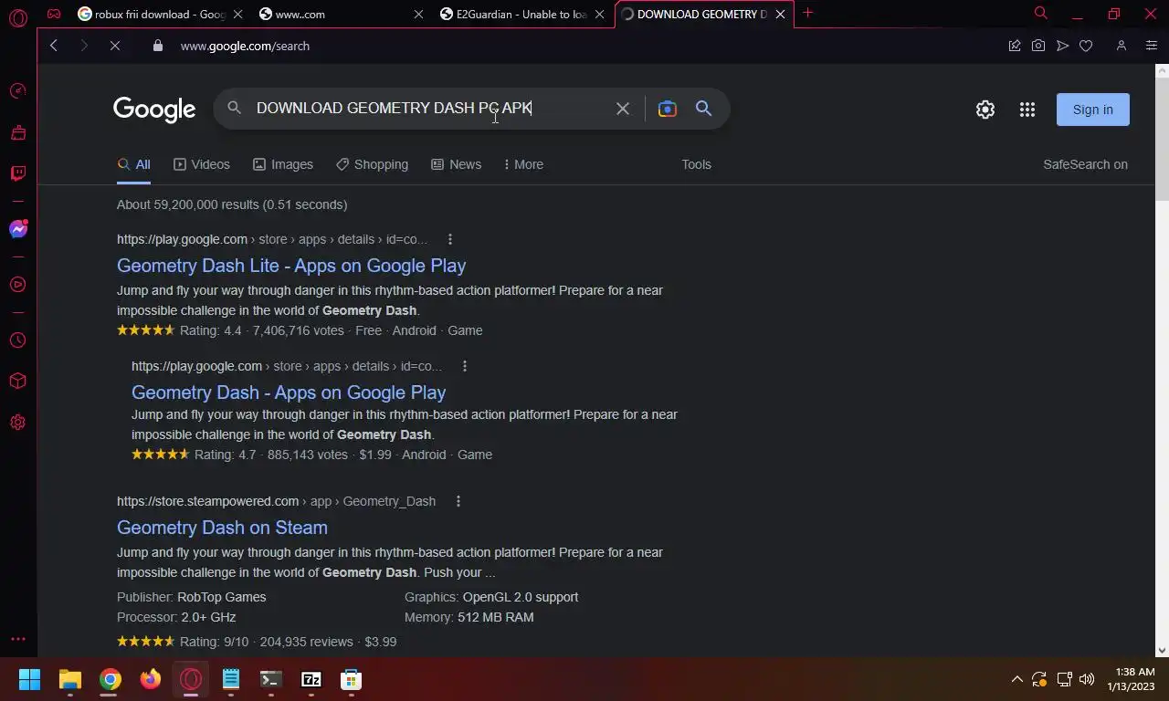
Task: Search tabs with the magnifier icon
Action: click(1040, 14)
